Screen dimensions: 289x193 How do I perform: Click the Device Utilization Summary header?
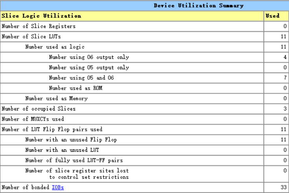tap(198, 6)
